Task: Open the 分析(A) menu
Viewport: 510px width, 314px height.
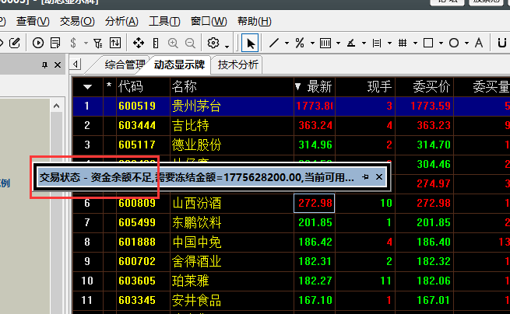Action: [x=121, y=22]
